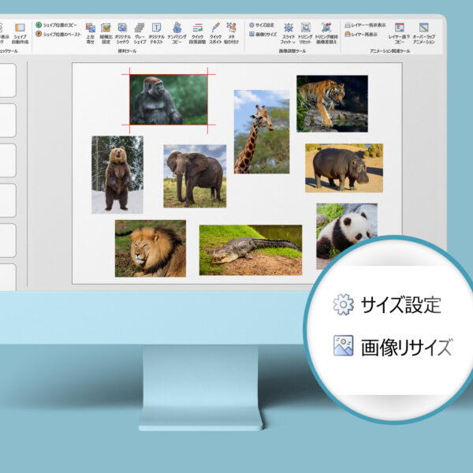Align to top-left using 上左寄せ
Screen dimensions: 473x473
90,33
